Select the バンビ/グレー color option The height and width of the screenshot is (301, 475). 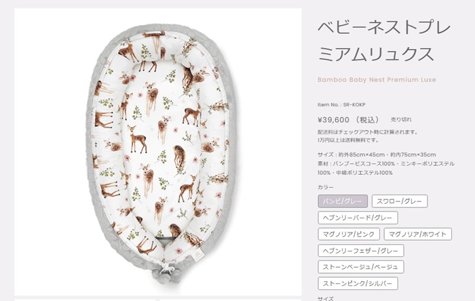(343, 201)
